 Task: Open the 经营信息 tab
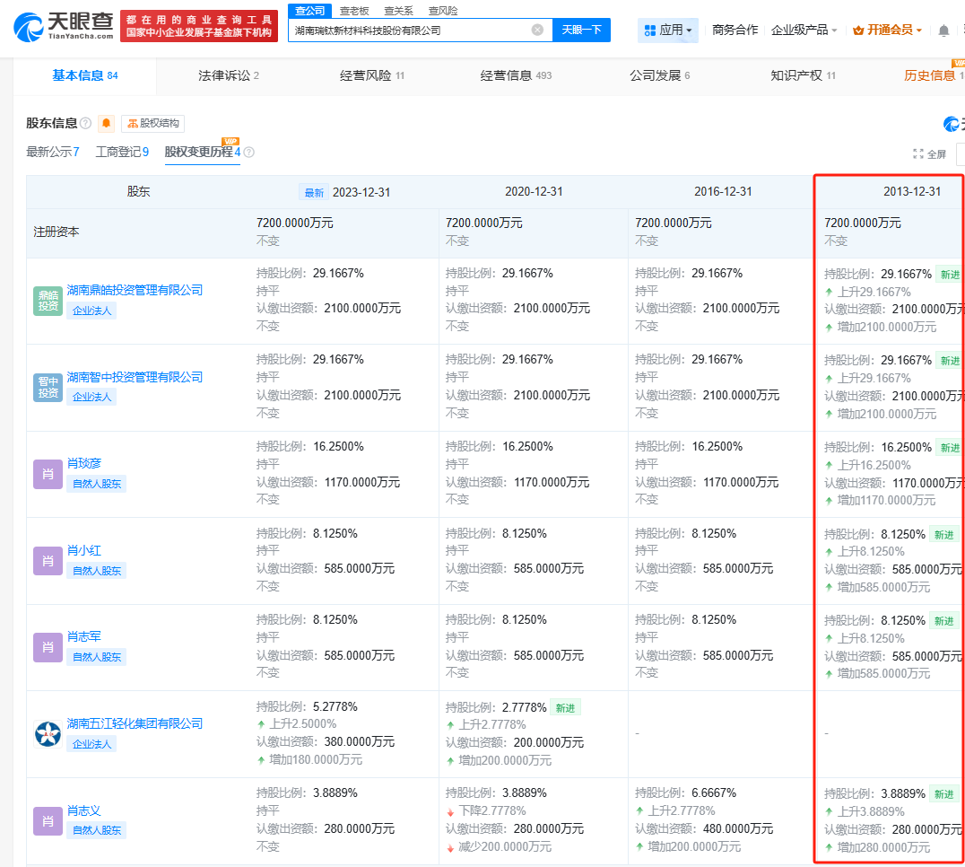coord(516,75)
